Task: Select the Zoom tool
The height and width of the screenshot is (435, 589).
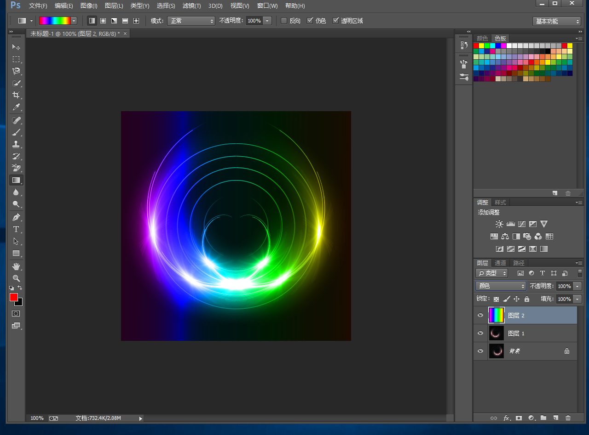Action: click(16, 278)
